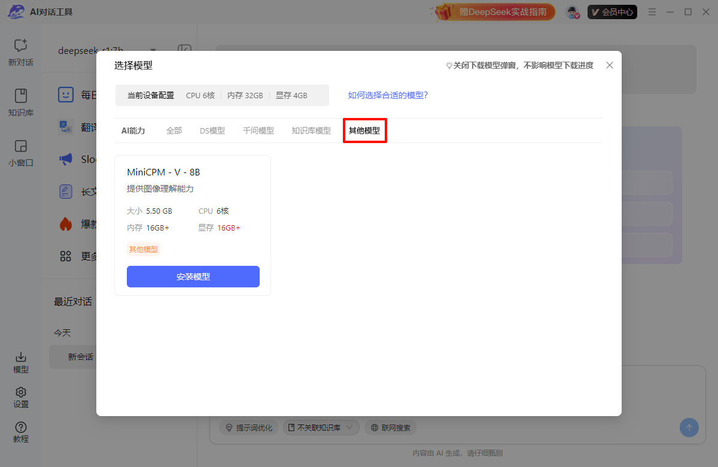718x467 pixels.
Task: Open the 设置 gear icon
Action: pyautogui.click(x=21, y=392)
